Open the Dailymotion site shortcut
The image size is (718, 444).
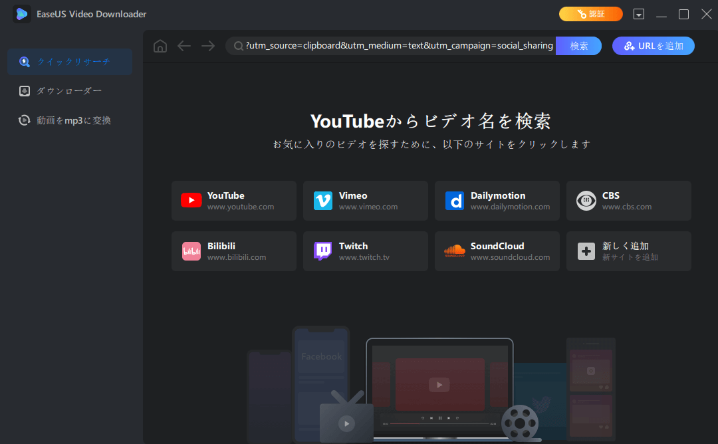tap(497, 200)
